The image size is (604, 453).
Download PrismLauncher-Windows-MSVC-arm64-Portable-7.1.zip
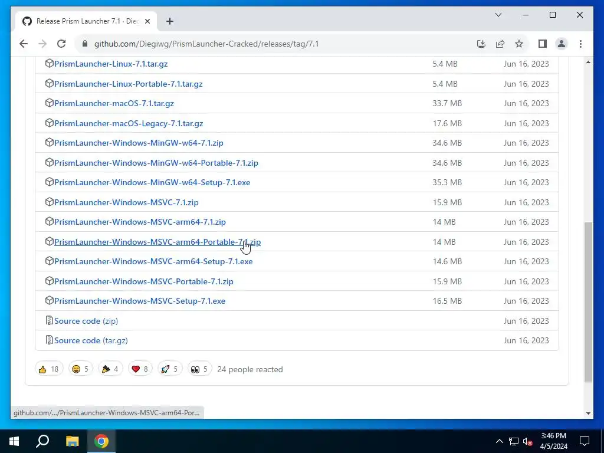pos(157,242)
